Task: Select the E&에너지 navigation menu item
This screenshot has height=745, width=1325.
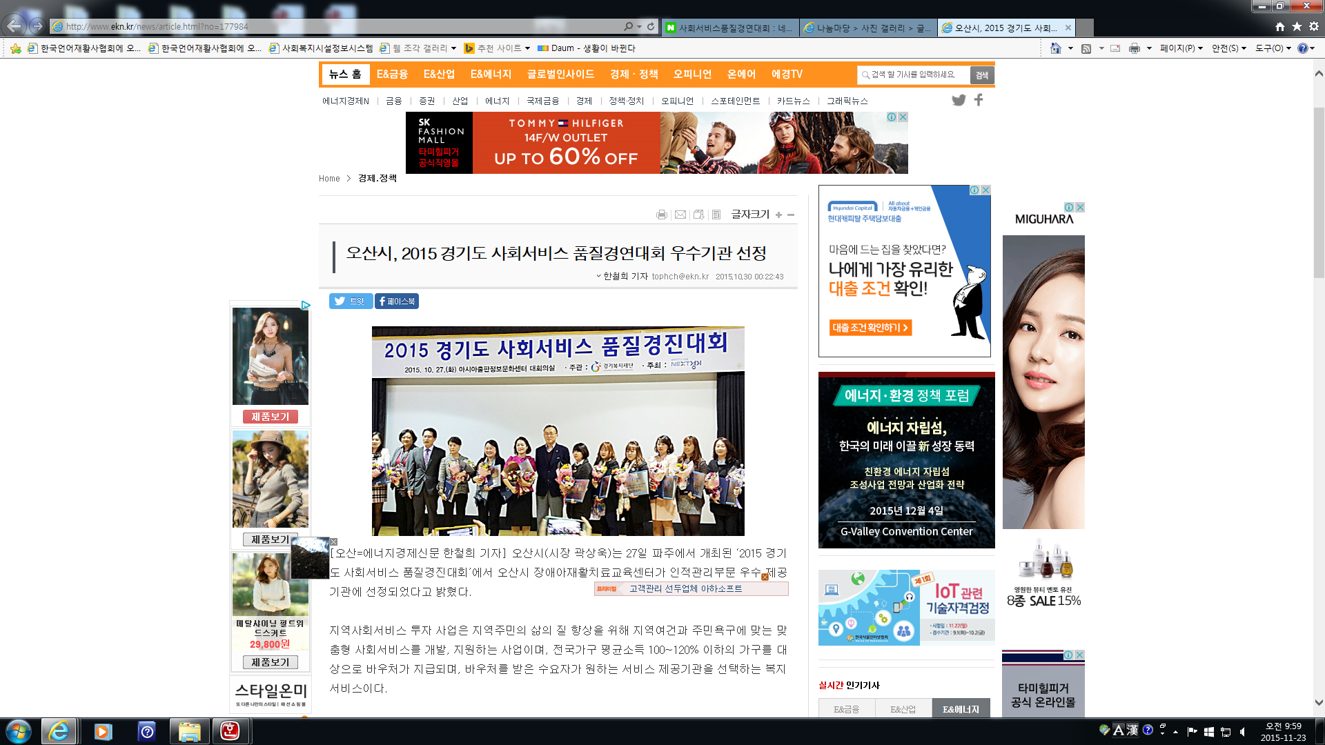Action: coord(491,74)
